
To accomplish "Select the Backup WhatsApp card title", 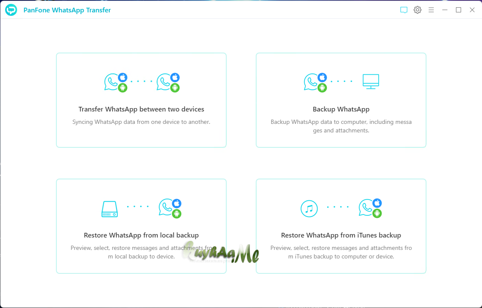I will point(341,109).
